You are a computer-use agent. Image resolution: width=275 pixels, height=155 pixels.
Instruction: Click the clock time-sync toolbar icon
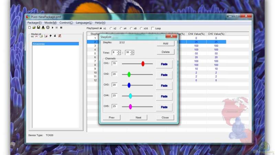(x=48, y=28)
